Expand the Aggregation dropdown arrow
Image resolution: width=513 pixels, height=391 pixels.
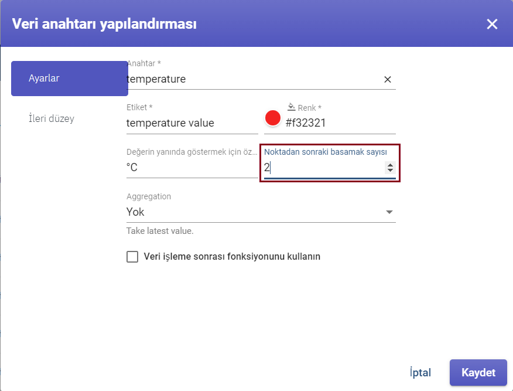[389, 212]
